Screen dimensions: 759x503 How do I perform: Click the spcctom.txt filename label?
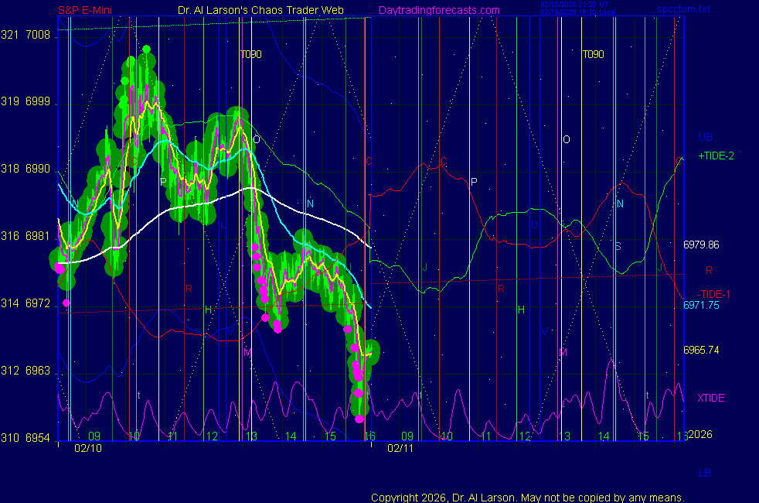click(682, 10)
